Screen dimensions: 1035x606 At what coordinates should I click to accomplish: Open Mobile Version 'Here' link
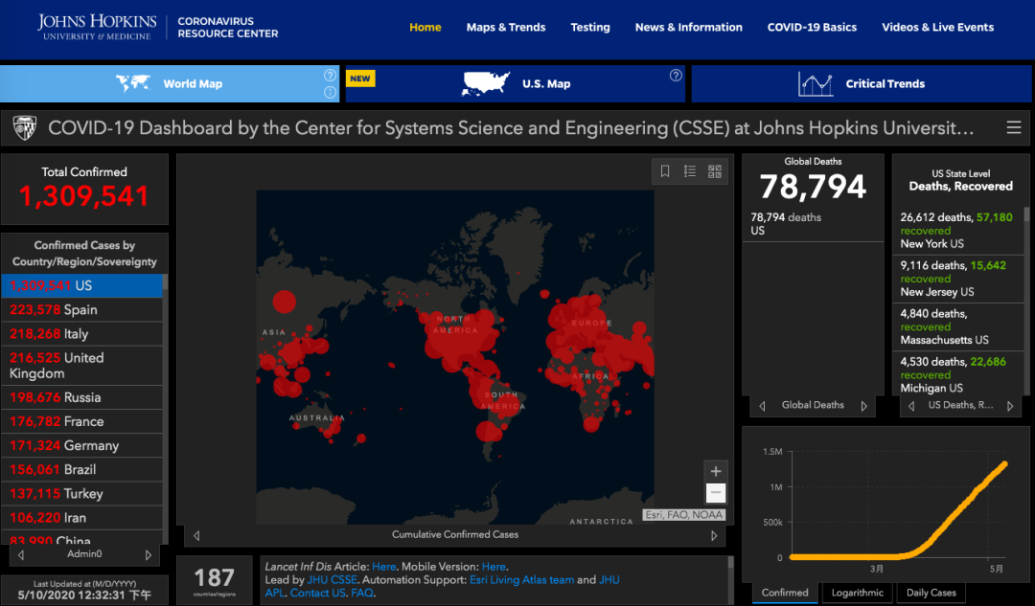[x=494, y=567]
